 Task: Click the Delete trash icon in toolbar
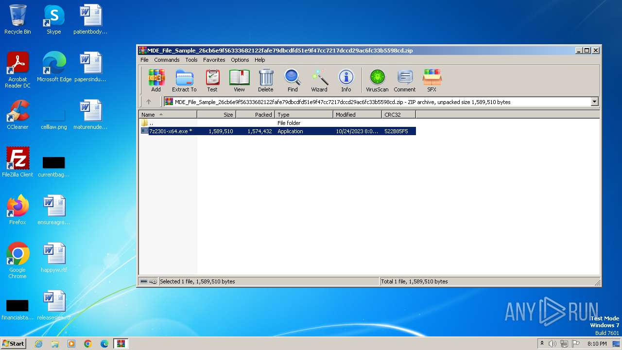tap(265, 81)
